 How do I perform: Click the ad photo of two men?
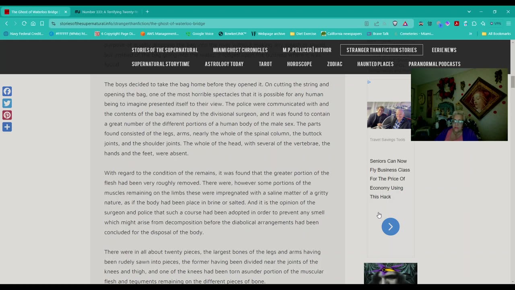tap(389, 115)
